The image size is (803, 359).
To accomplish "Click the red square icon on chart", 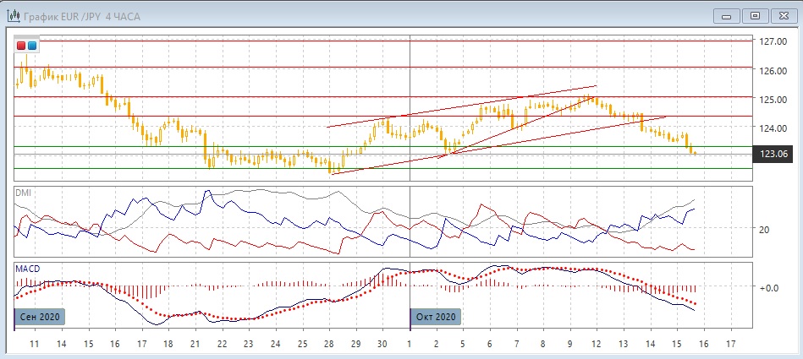I will [21, 46].
